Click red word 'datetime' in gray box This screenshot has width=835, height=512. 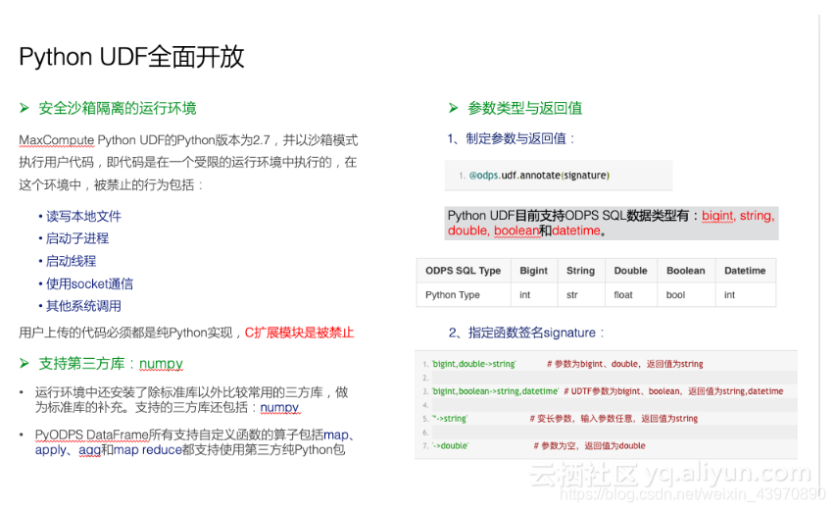576,230
